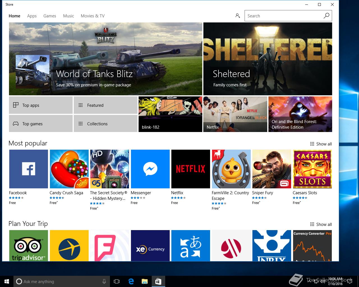
Task: Open the Candy Crush Saga tile
Action: click(69, 169)
